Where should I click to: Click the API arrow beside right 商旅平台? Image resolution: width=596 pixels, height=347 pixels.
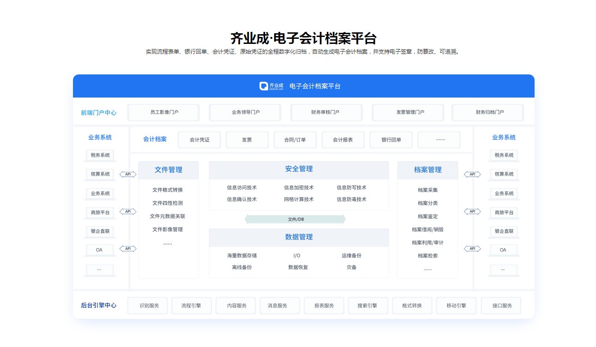[x=472, y=212]
